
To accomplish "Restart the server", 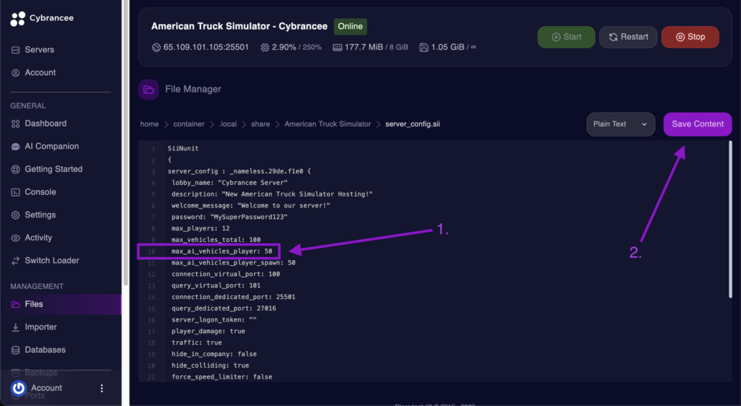I will point(628,37).
